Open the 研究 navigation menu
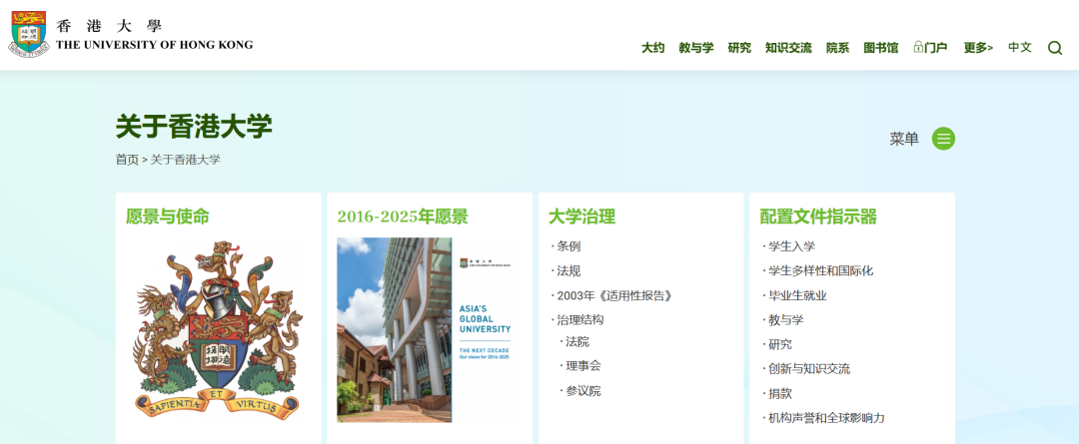Screen dimensions: 1079x444 coord(739,48)
